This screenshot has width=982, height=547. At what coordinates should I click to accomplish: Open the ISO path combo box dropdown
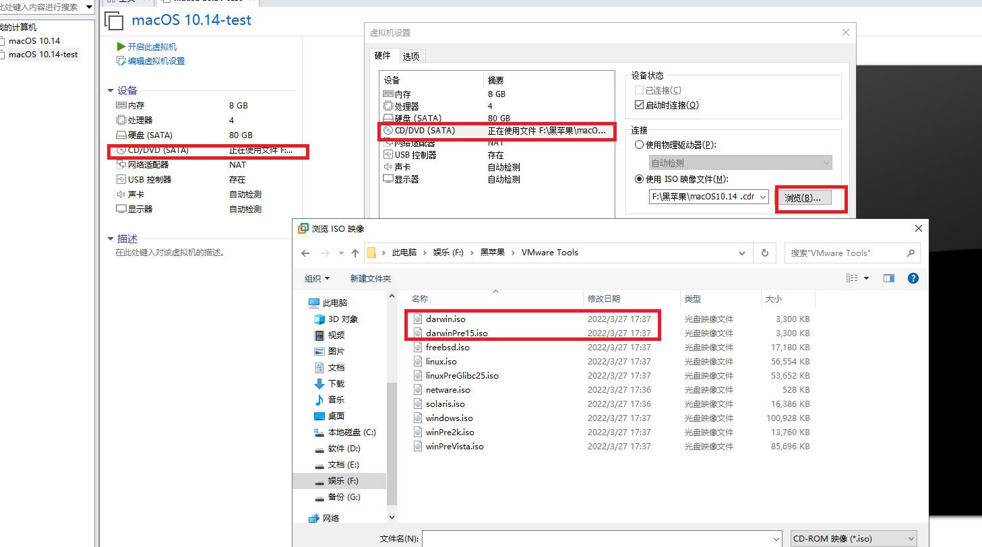tap(762, 197)
